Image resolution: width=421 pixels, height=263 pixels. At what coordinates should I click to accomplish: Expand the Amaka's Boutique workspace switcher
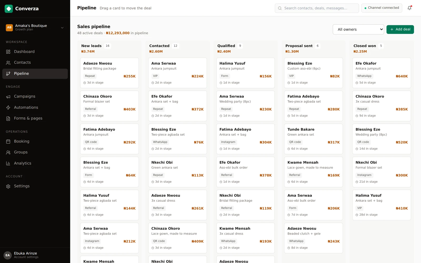[35, 27]
